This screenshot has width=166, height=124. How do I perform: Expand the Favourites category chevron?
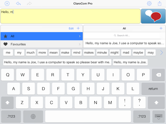[80, 44]
